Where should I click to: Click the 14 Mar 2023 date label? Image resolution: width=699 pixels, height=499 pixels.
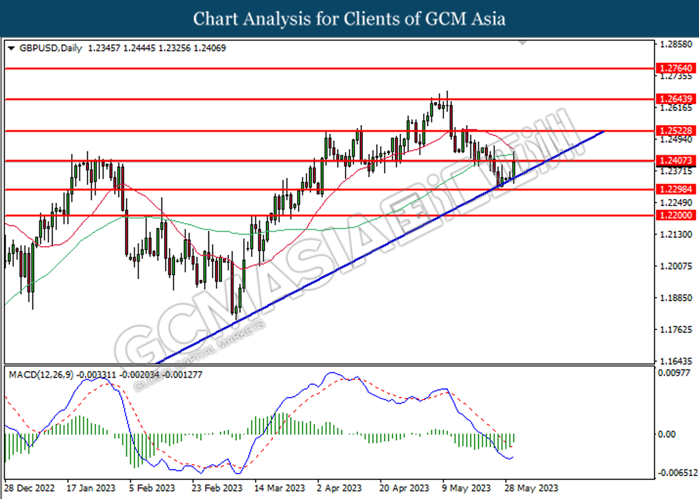click(280, 488)
